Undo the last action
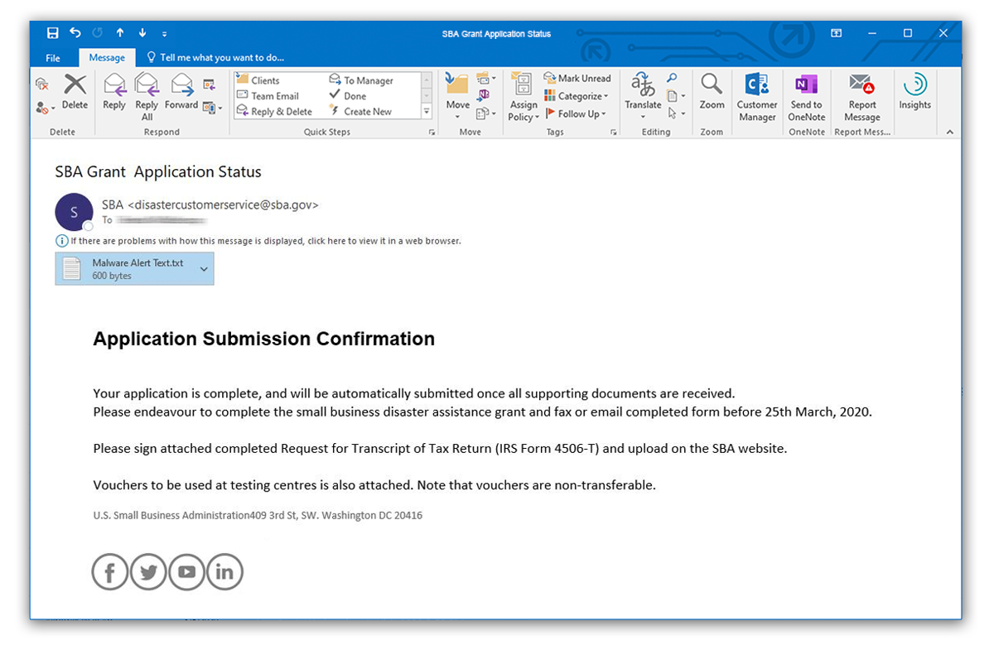The image size is (994, 660). point(75,33)
